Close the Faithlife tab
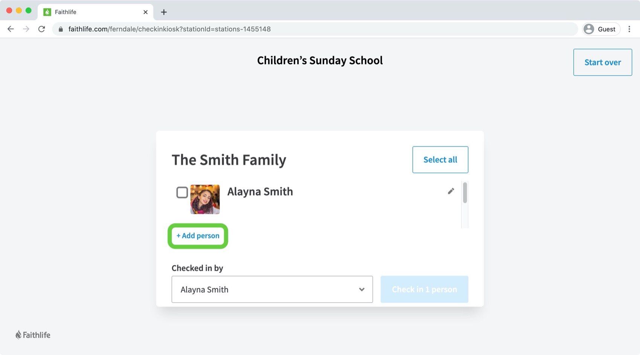The height and width of the screenshot is (355, 640). (145, 12)
